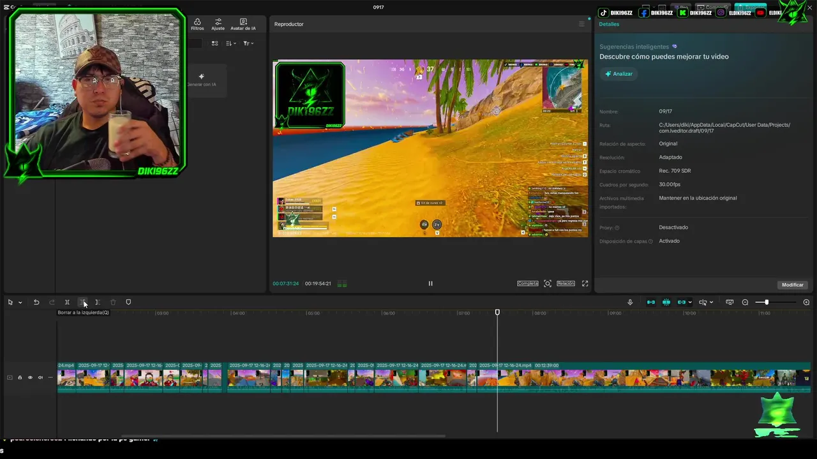Click the Modificar button
This screenshot has height=459, width=817.
(x=793, y=285)
